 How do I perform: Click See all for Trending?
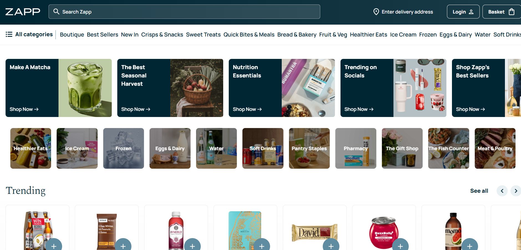479,191
